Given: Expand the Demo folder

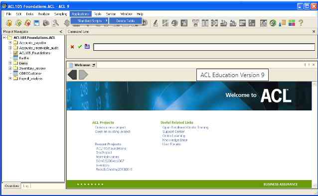Looking at the screenshot, I should coord(10,63).
